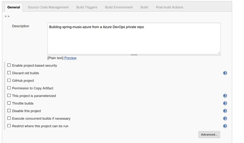
Task: Check This project is parameterized
Action: pos(9,95)
